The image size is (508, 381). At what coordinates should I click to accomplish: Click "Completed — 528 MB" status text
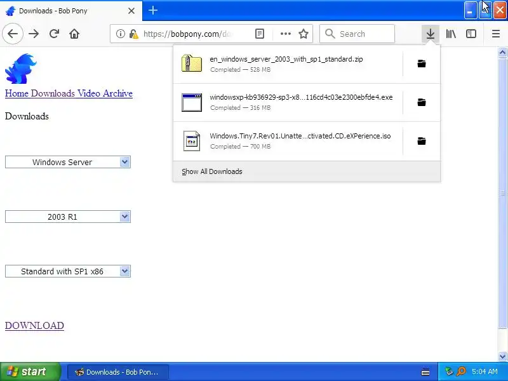click(x=240, y=70)
